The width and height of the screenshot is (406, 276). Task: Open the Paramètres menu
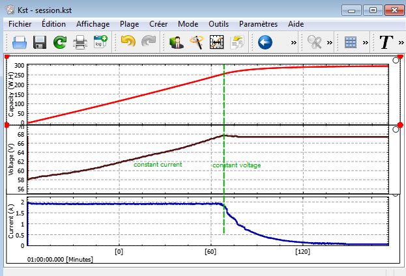(x=258, y=23)
